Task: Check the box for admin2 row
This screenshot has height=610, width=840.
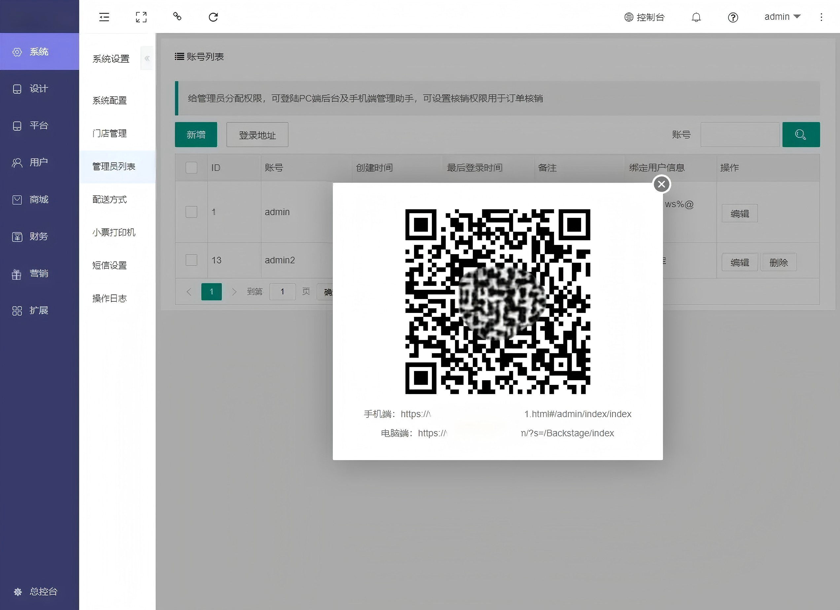Action: [x=191, y=260]
